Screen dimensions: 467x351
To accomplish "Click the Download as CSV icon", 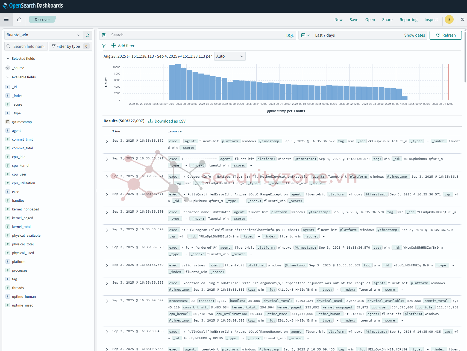I will point(150,121).
